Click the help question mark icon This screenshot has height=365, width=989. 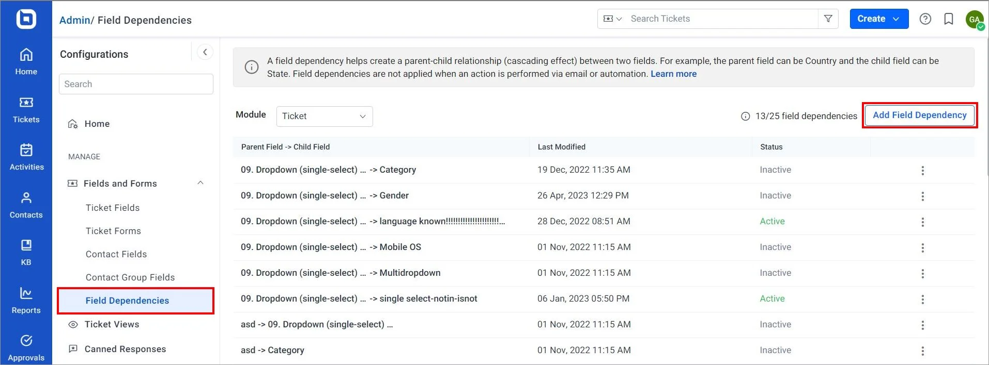point(925,19)
